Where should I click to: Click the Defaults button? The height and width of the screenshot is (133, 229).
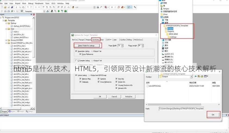[129, 97]
